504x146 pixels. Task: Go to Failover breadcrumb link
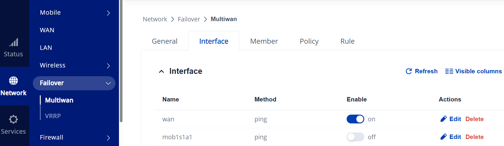click(x=189, y=19)
